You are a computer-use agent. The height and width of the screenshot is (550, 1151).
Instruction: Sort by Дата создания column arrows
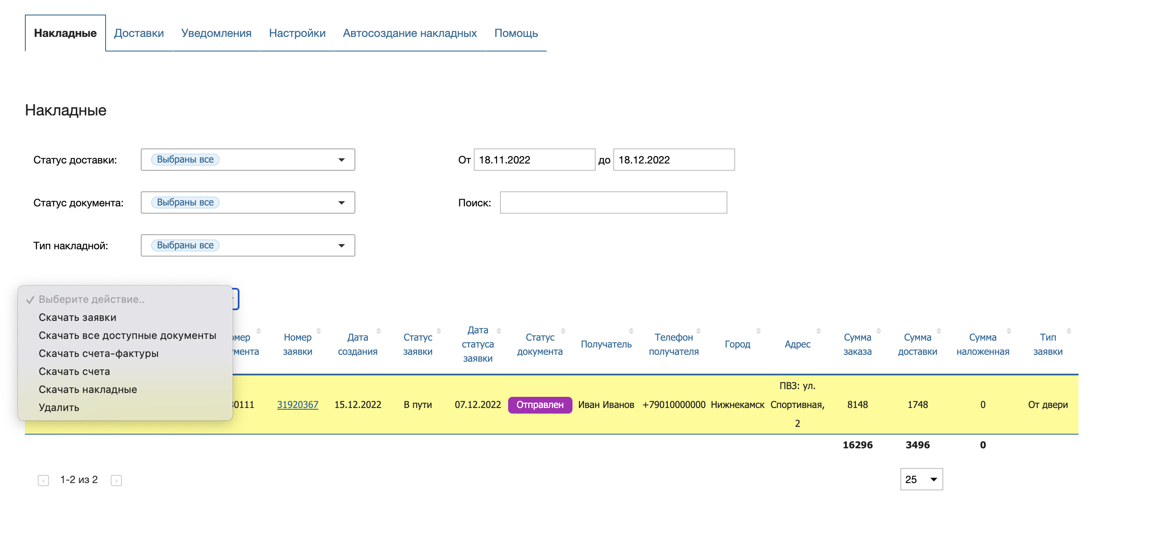379,331
